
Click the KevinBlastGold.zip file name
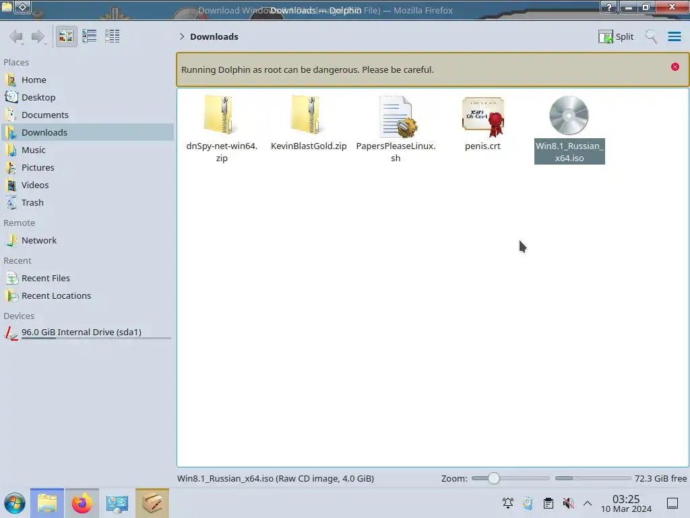tap(309, 146)
